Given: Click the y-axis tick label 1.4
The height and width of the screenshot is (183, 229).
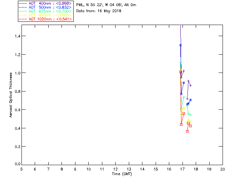Looking at the screenshot, I should click(18, 36).
